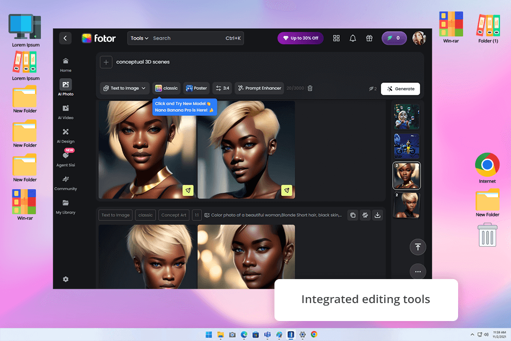
Task: Go to Home in the sidebar
Action: point(65,65)
